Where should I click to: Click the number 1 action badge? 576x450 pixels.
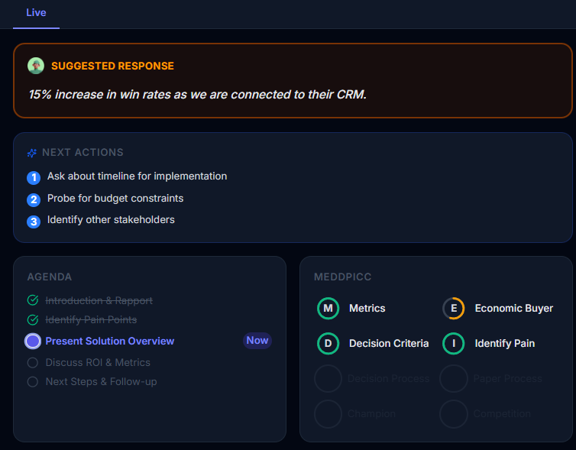coord(34,177)
